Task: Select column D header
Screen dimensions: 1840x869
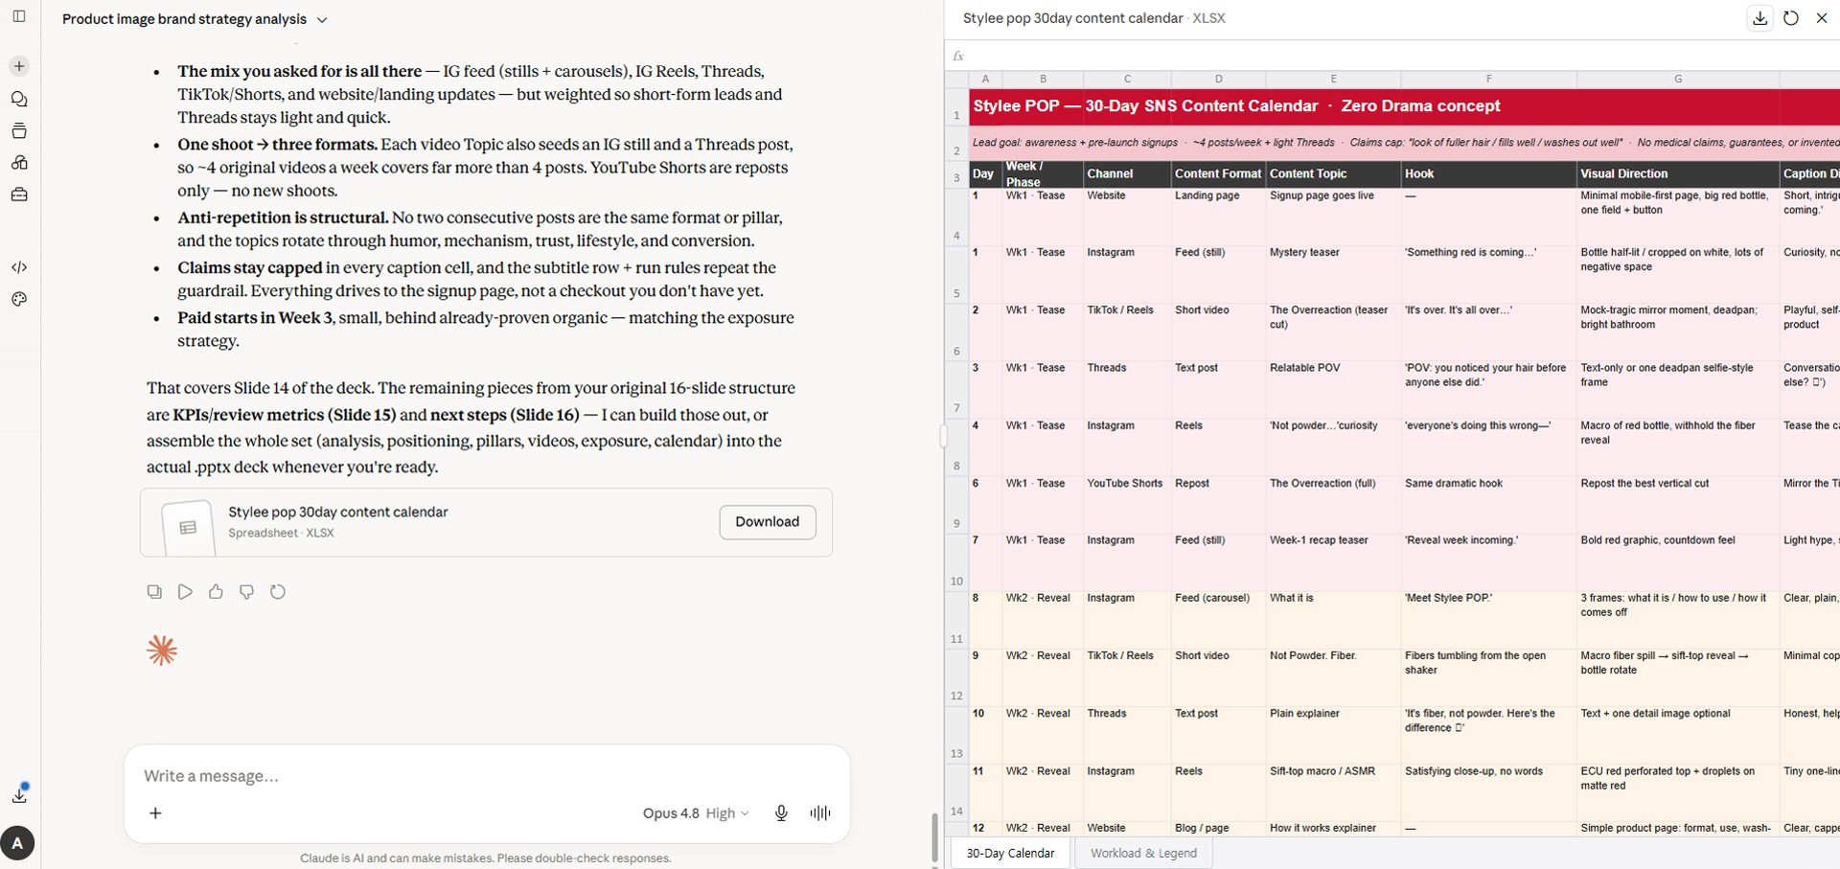Action: click(x=1218, y=79)
